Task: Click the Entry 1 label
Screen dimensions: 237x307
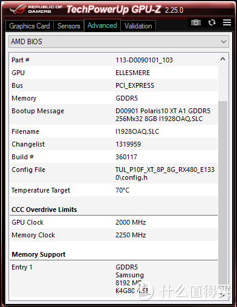Action: [22, 267]
